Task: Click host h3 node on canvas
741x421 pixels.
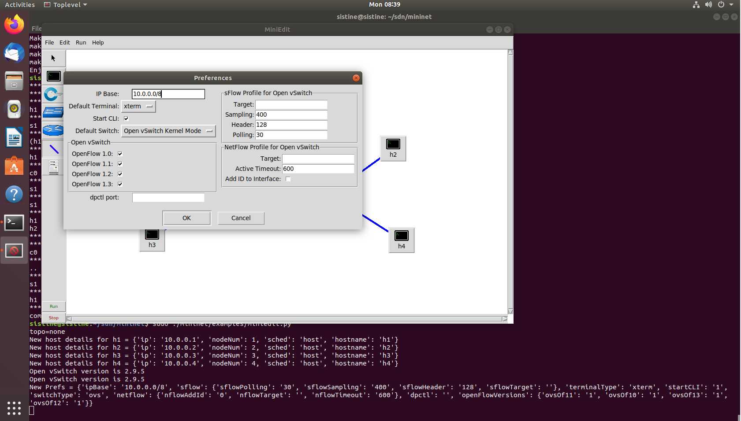Action: pos(152,240)
